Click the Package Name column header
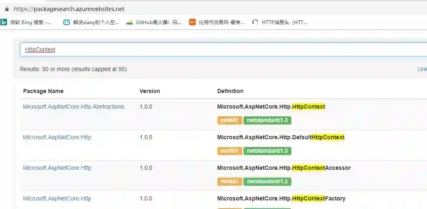427x209 pixels. coord(43,91)
